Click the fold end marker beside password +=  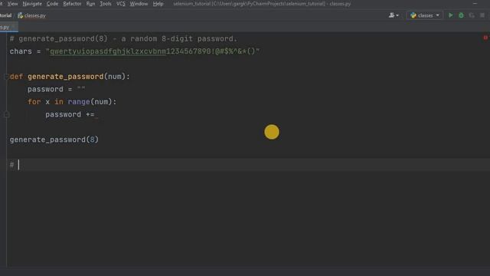pyautogui.click(x=7, y=115)
